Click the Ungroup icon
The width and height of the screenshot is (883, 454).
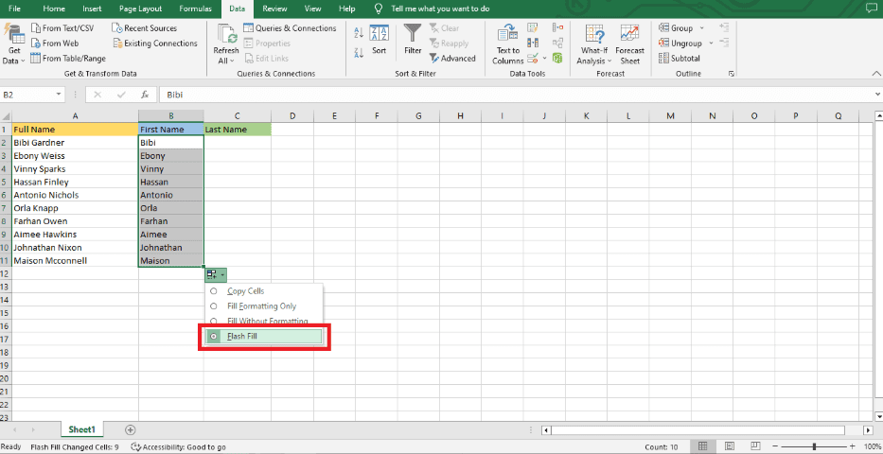point(663,44)
